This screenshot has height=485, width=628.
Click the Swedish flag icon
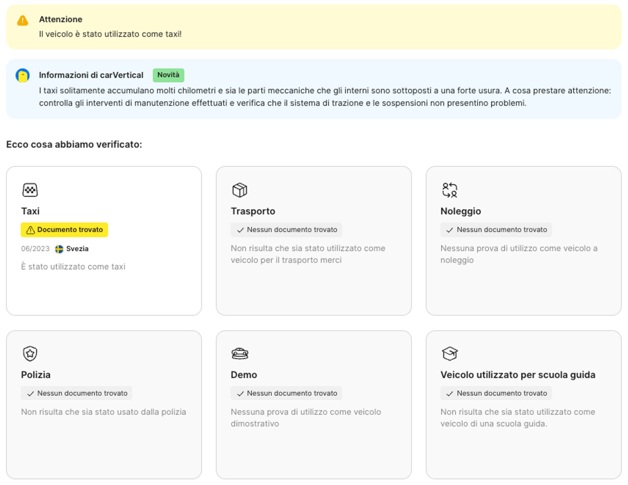(59, 249)
